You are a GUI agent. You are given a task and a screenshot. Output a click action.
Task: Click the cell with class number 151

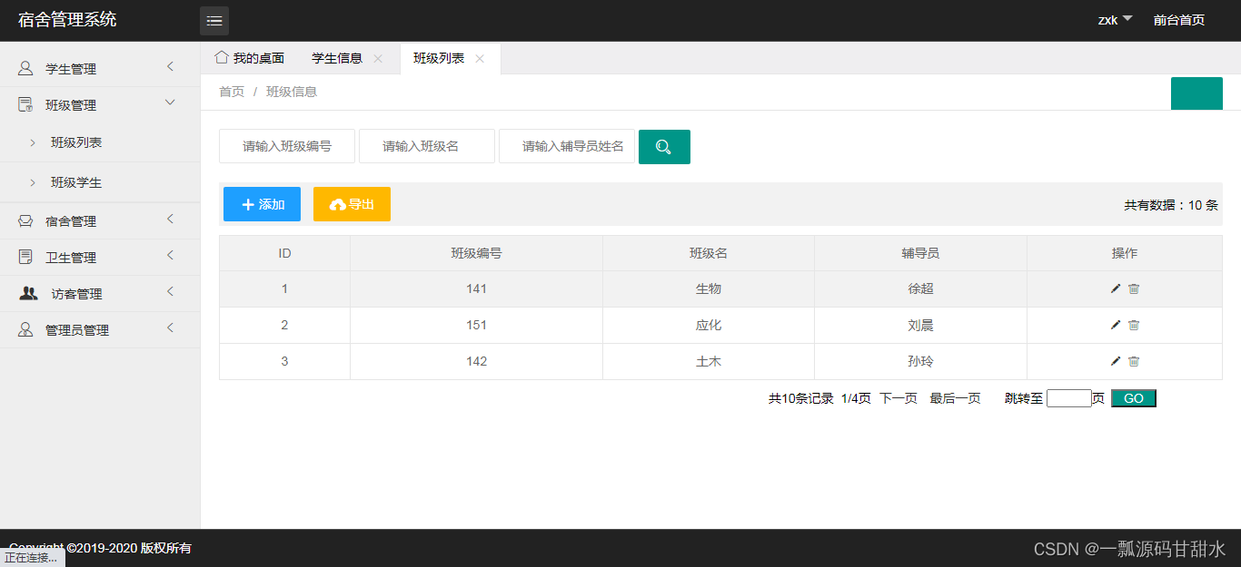click(476, 325)
